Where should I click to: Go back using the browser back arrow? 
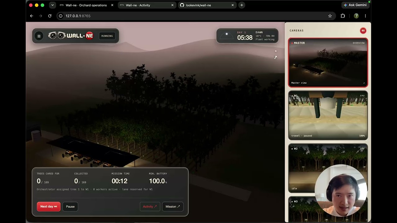pyautogui.click(x=32, y=16)
